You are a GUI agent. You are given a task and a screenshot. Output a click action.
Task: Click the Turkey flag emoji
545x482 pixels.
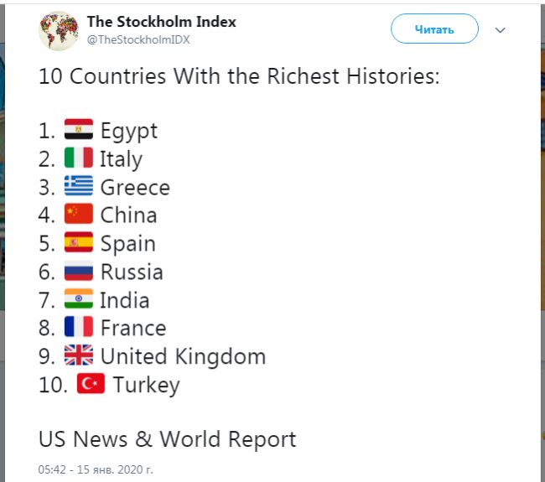pos(91,384)
